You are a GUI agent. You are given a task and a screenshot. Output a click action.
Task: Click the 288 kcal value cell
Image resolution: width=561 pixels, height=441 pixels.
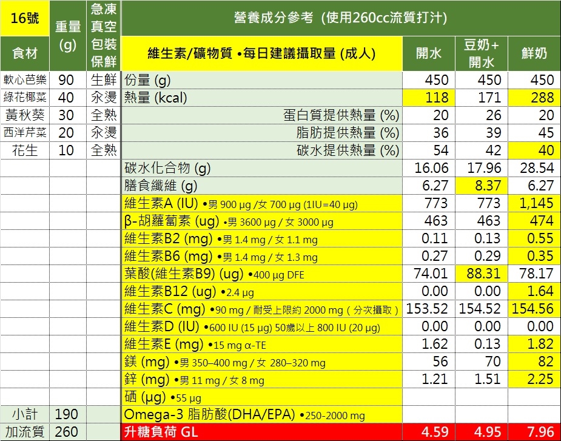(x=534, y=98)
